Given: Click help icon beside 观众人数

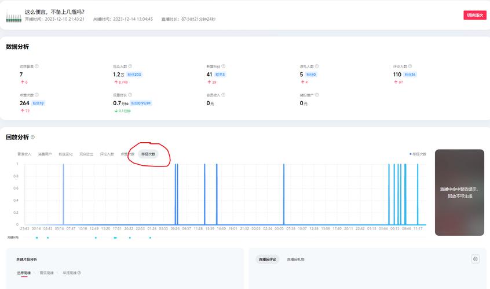Looking at the screenshot, I should coord(130,66).
